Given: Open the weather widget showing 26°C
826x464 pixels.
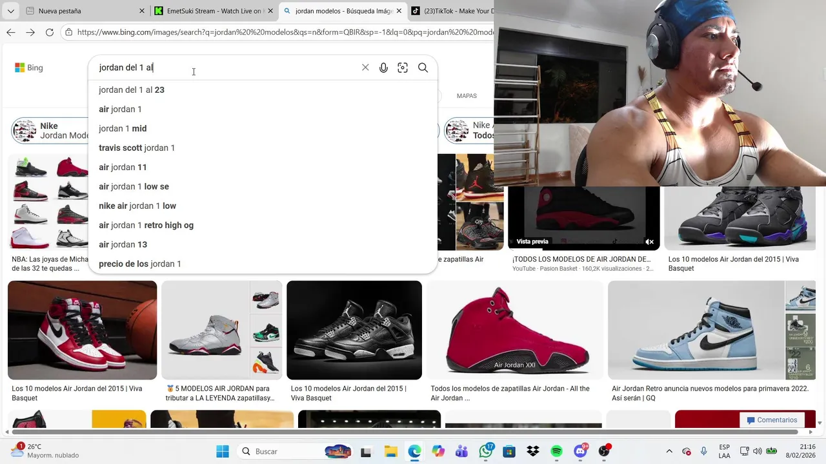Looking at the screenshot, I should click(x=45, y=451).
